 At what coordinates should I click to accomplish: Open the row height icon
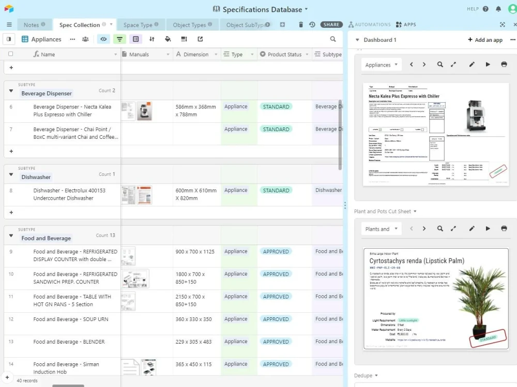184,39
